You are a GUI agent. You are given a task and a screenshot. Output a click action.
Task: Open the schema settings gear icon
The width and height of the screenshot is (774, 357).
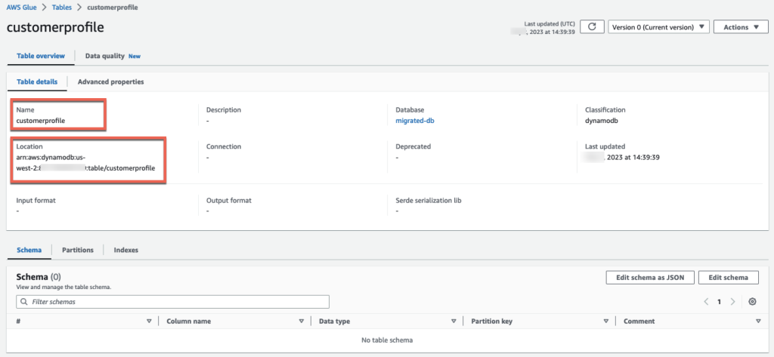coord(752,301)
